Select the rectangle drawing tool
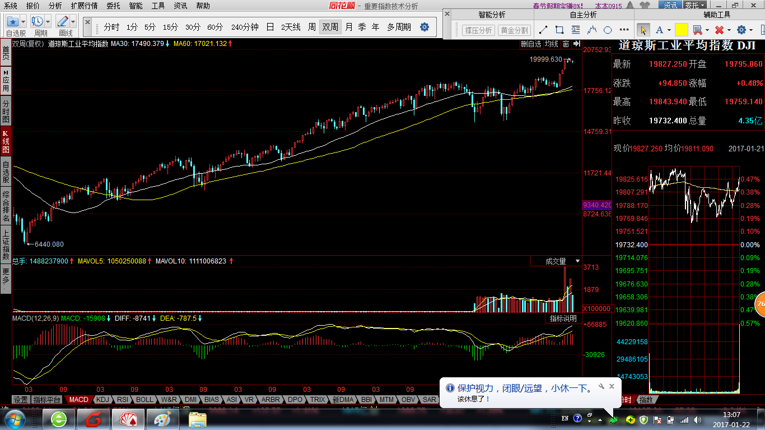 [x=559, y=30]
